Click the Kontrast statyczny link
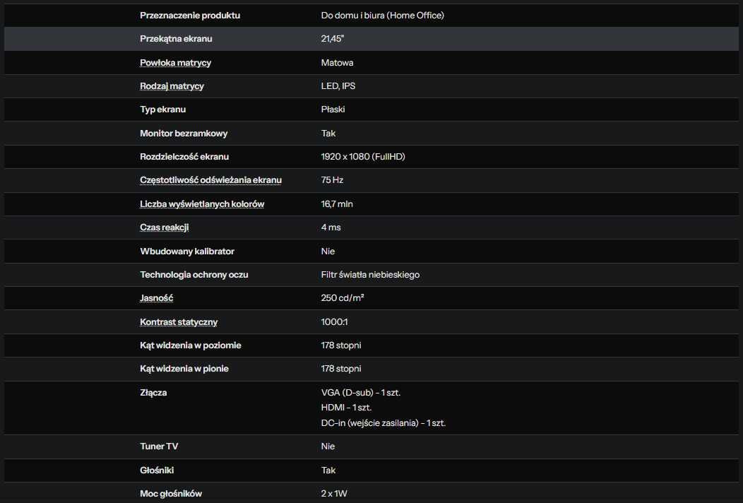Viewport: 743px width, 503px height. click(x=179, y=322)
